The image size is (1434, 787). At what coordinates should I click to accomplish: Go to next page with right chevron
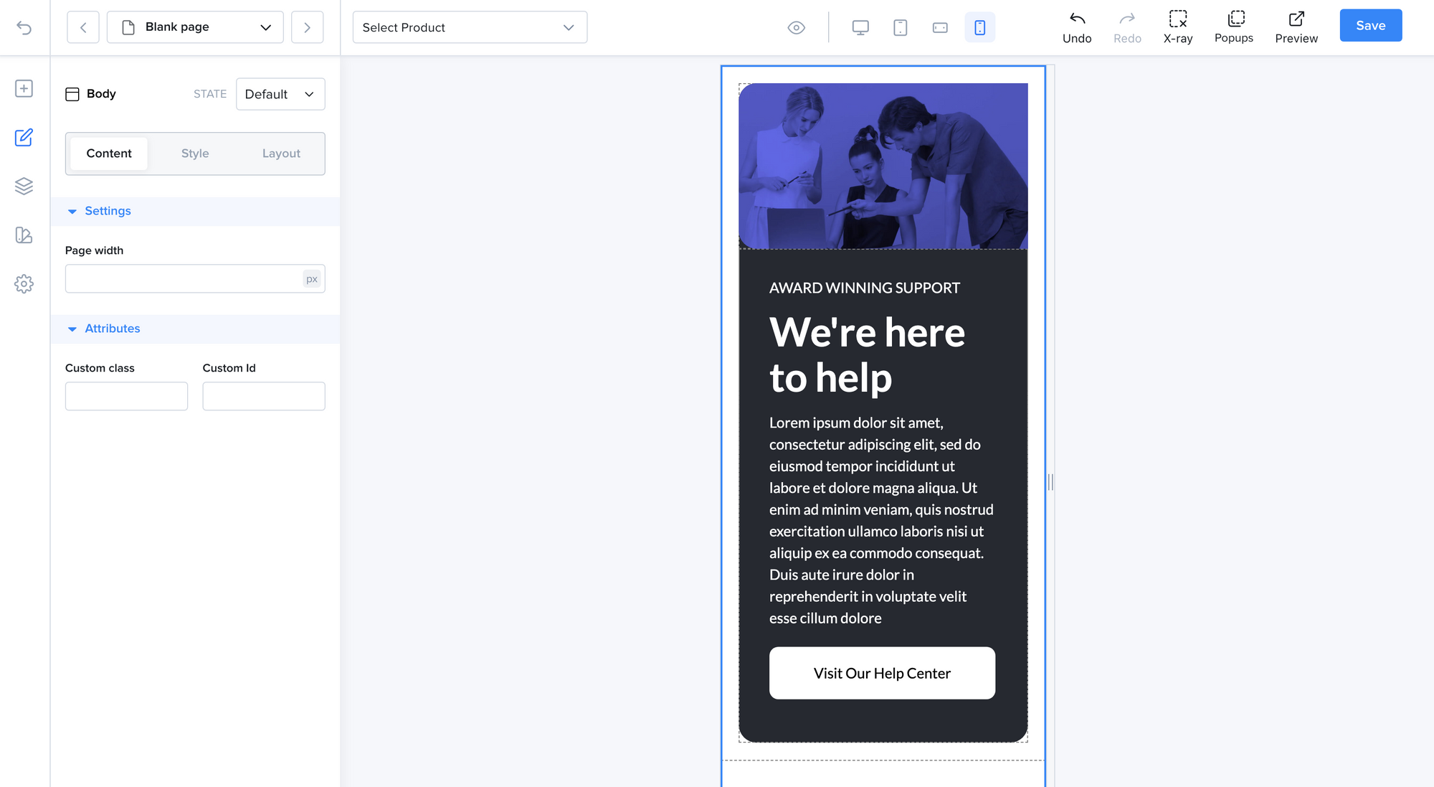(x=307, y=27)
